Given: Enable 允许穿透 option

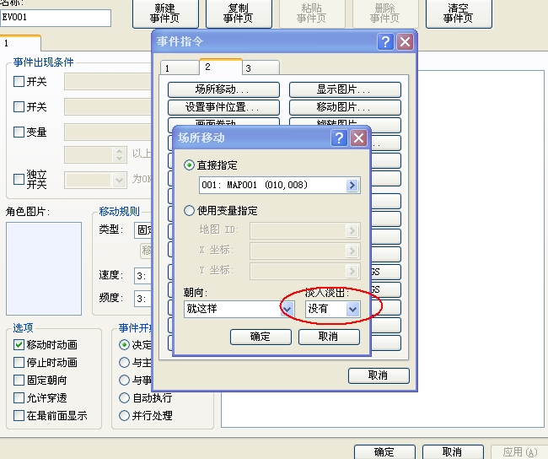Looking at the screenshot, I should [19, 397].
